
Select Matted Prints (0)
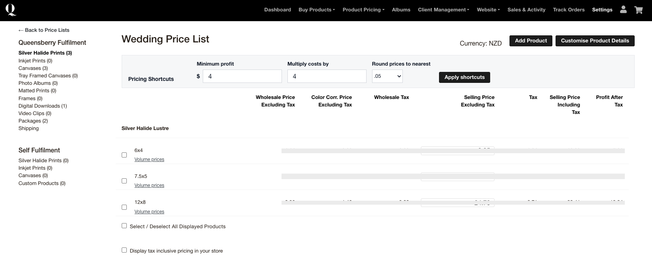[x=37, y=91]
